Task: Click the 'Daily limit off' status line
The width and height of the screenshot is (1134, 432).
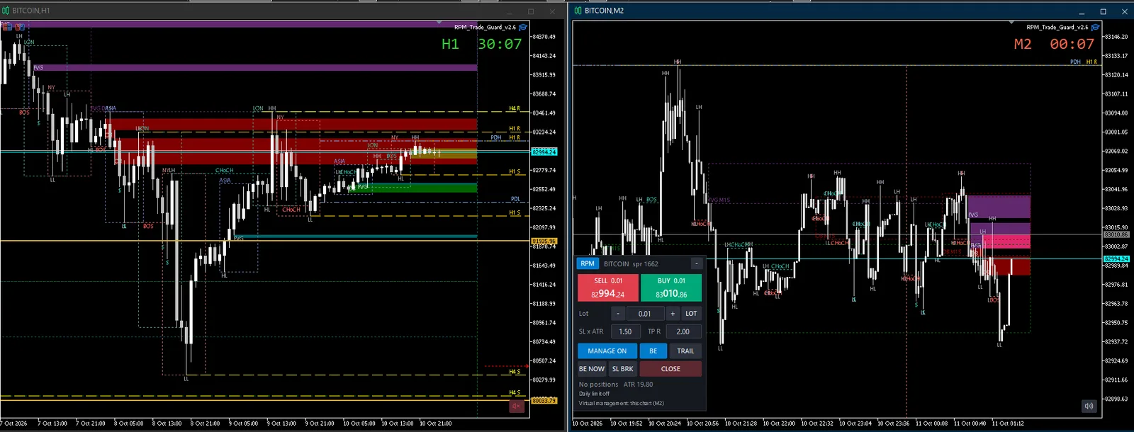Action: tap(594, 394)
